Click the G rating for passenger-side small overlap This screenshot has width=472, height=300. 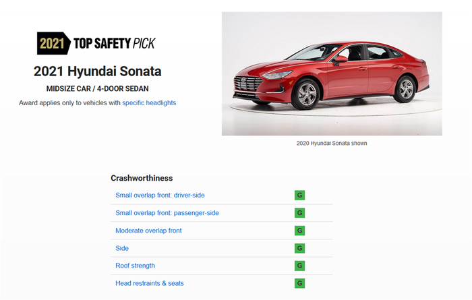pos(299,213)
